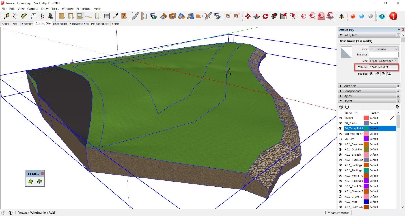Image resolution: width=405 pixels, height=216 pixels.
Task: Select the Protractor tool
Action: tap(24, 16)
